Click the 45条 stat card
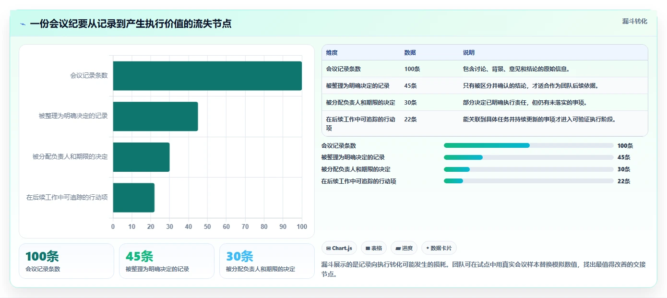Screen dimensions: 667x298 point(167,261)
